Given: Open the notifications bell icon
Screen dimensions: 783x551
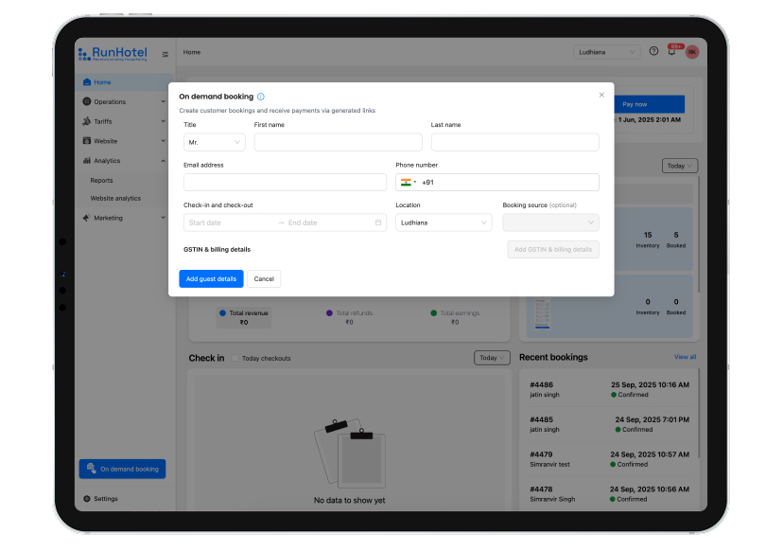Looking at the screenshot, I should pos(671,51).
